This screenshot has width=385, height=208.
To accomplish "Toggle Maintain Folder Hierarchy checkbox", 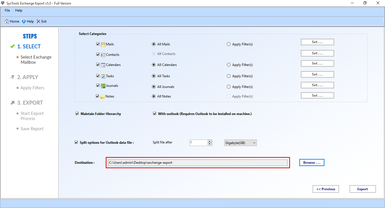I will pyautogui.click(x=77, y=114).
